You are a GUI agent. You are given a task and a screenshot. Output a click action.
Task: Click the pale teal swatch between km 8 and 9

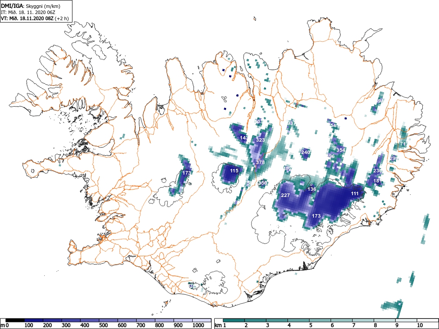click(385, 320)
